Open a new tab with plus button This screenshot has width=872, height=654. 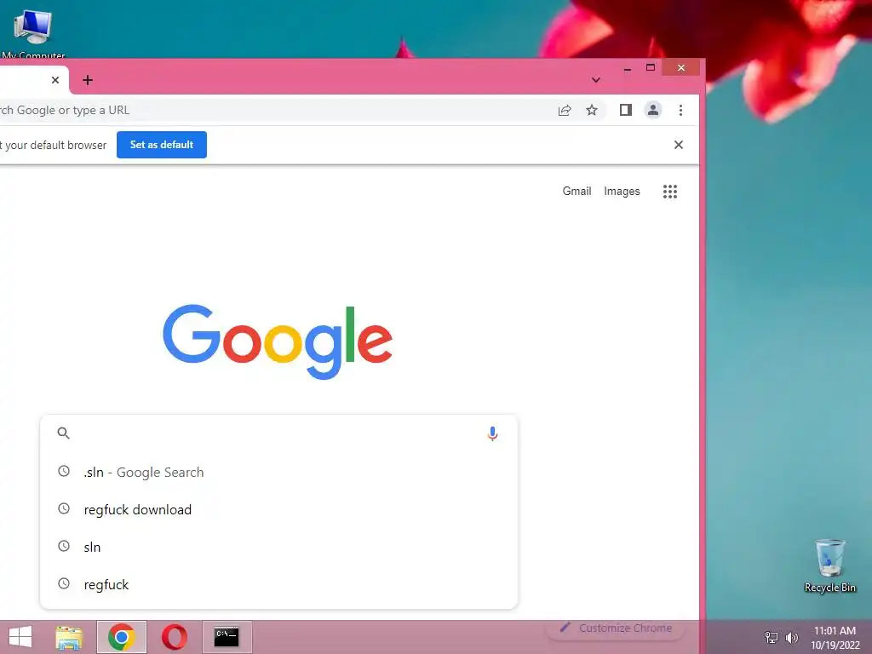88,80
